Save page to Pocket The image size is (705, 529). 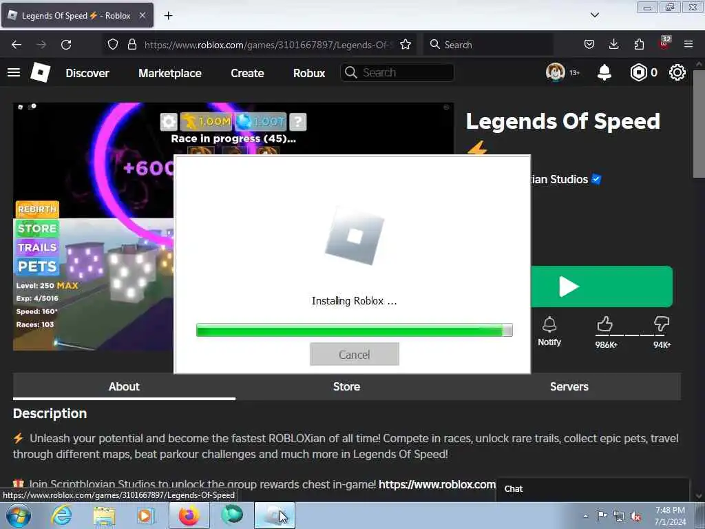[x=589, y=45]
